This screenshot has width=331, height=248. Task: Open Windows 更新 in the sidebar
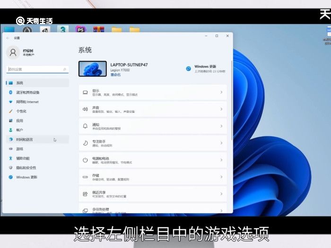(37, 177)
